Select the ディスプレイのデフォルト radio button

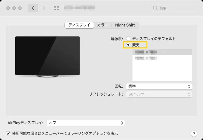click(129, 39)
